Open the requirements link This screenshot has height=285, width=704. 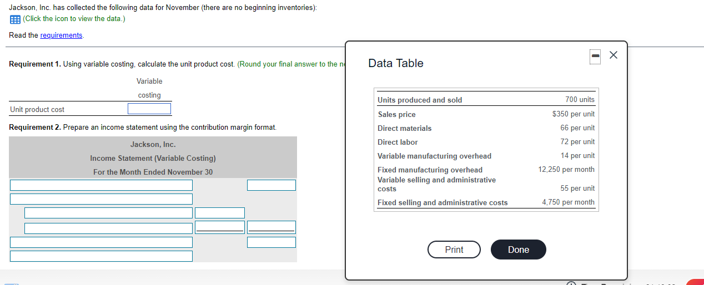(x=62, y=35)
